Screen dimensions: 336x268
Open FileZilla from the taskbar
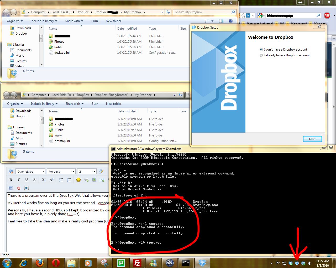pos(137,263)
